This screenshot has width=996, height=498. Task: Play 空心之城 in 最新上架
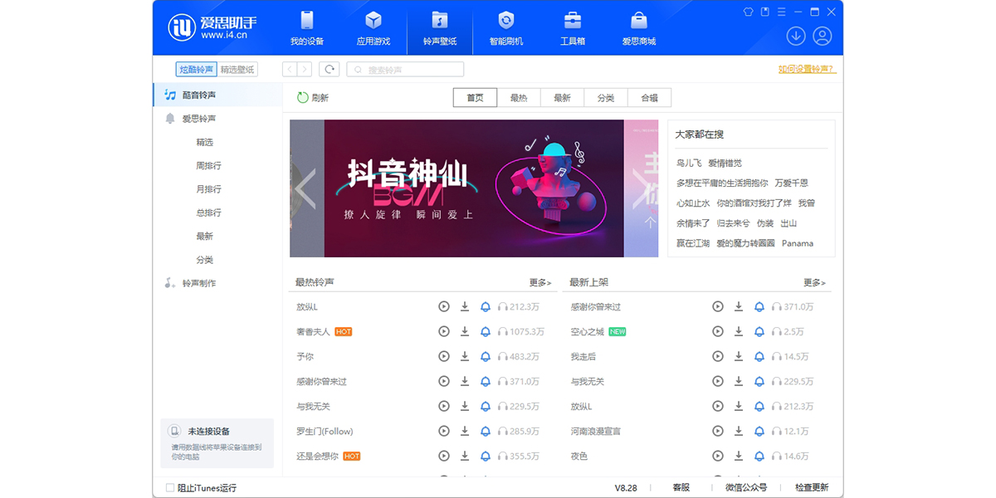[x=718, y=332]
